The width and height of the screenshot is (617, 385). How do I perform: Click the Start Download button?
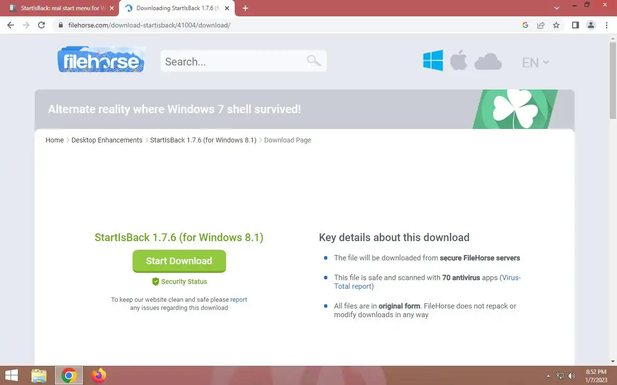tap(179, 261)
